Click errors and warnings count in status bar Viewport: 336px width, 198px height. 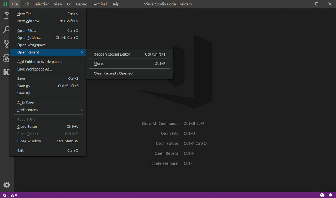point(10,195)
